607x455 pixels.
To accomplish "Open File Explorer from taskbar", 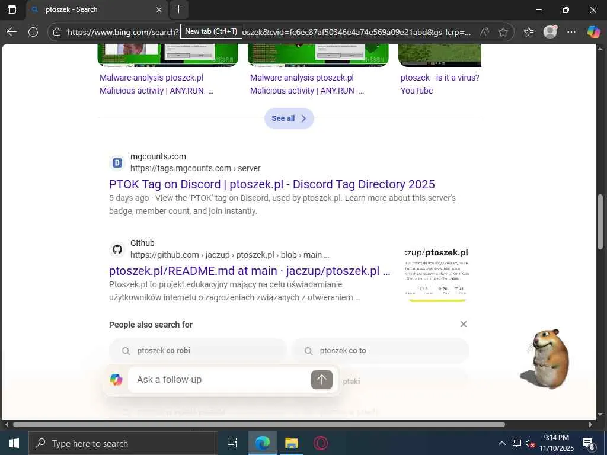I will click(x=291, y=443).
